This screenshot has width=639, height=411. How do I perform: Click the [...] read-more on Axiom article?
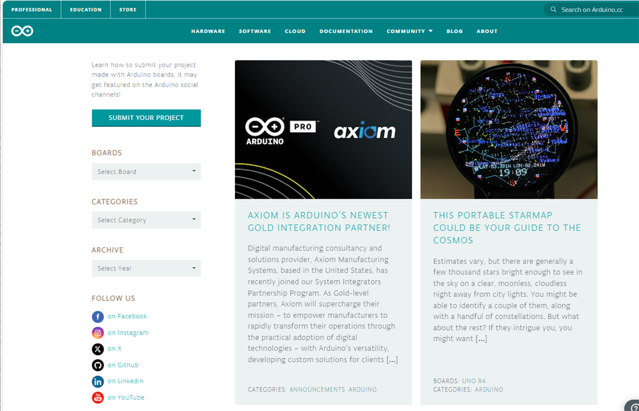[x=392, y=360]
